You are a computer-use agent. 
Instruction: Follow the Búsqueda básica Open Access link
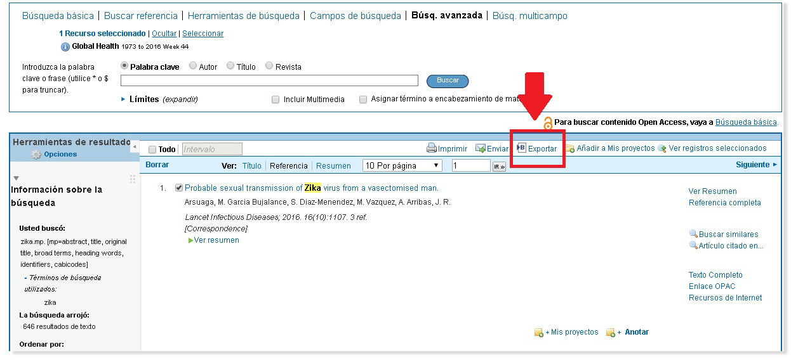(746, 122)
